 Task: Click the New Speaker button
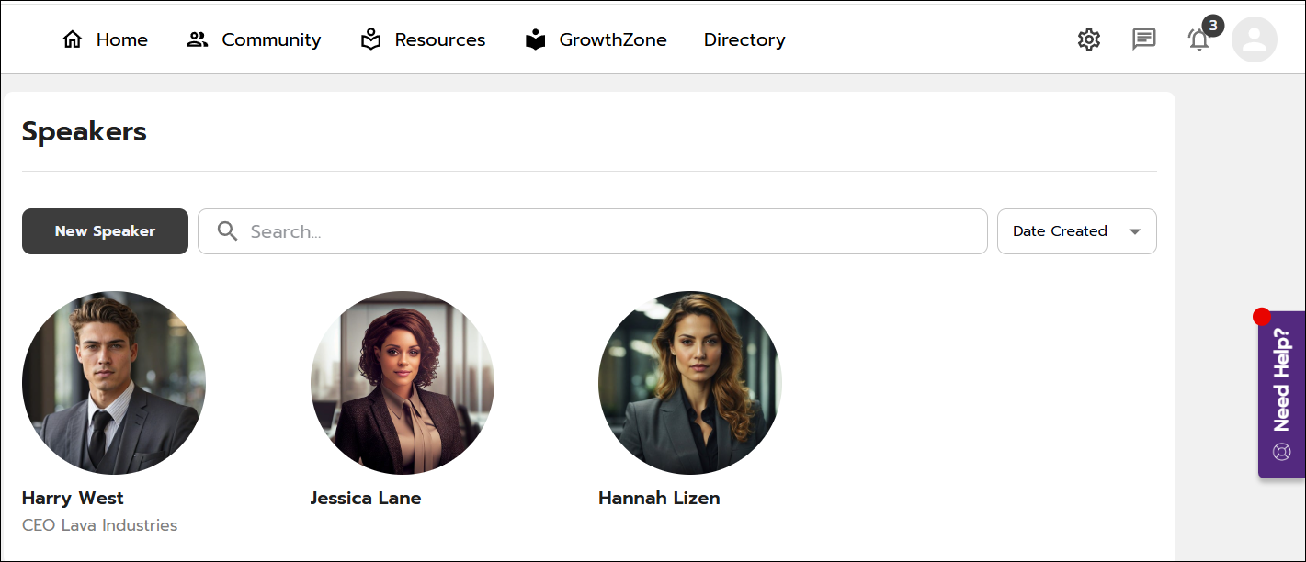(105, 231)
